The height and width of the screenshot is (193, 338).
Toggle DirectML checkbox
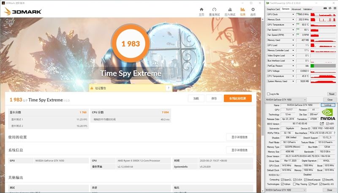pyautogui.click(x=324, y=179)
